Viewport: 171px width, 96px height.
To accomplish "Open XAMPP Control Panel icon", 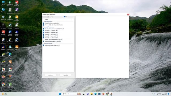I will click(x=10, y=63).
